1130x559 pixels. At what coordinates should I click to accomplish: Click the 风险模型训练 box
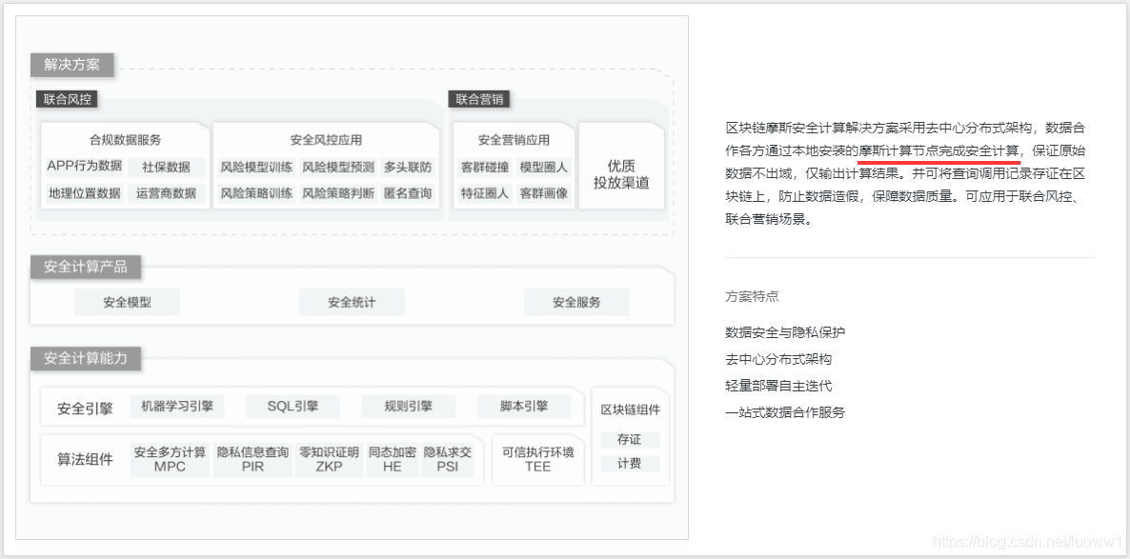pos(256,167)
